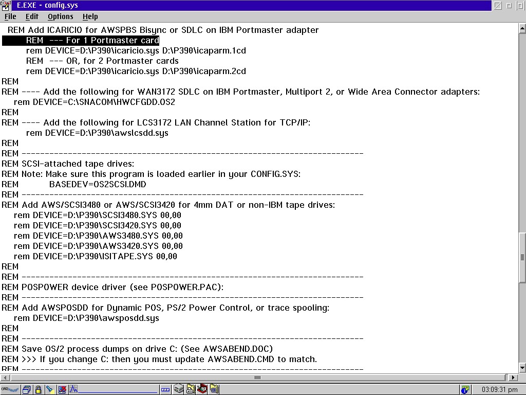Click the SCSI3420.SYS 00,00 line

pyautogui.click(x=97, y=225)
